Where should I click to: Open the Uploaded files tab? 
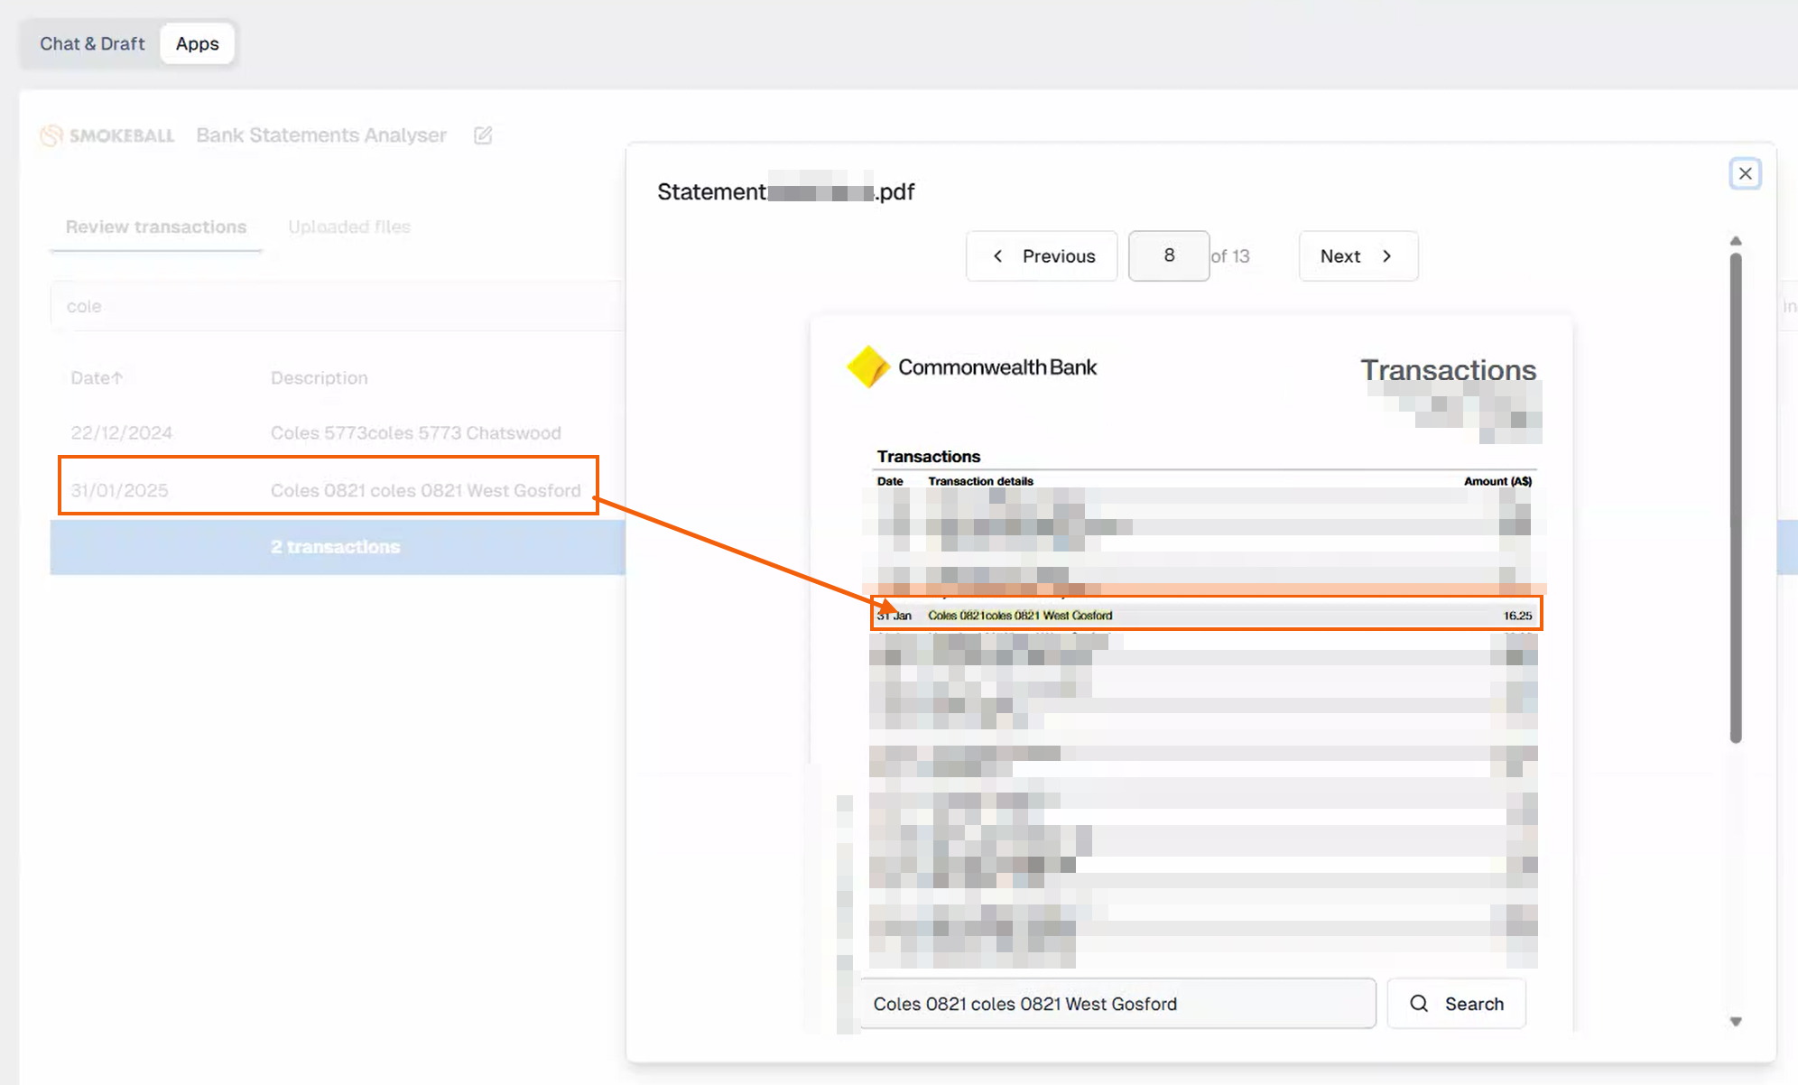pos(349,227)
